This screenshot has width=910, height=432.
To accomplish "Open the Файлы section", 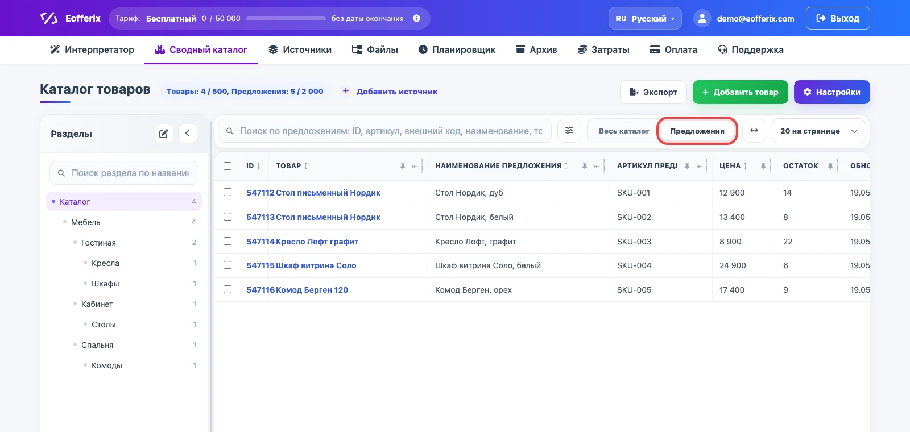I will coord(375,49).
